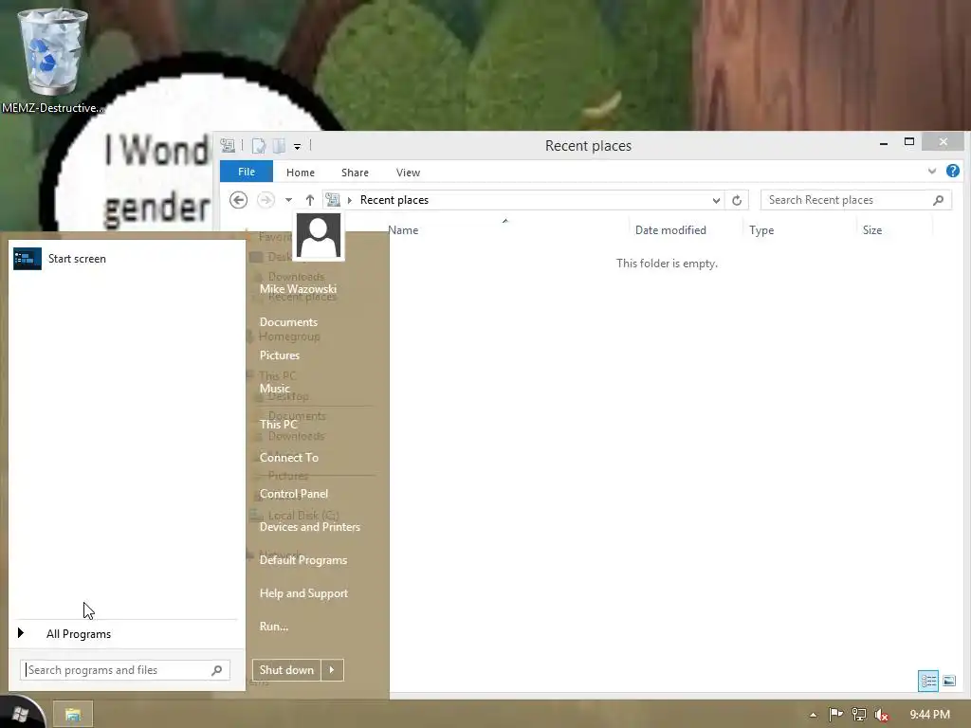The height and width of the screenshot is (728, 971).
Task: Refresh the Recent places folder
Action: [736, 200]
